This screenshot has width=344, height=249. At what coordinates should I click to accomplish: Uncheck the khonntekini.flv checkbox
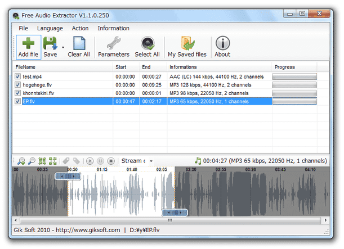(17, 93)
